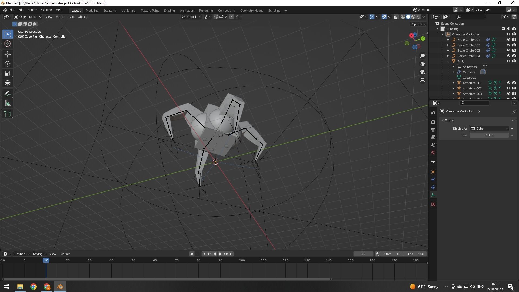
Task: Play the animation forward
Action: pyautogui.click(x=220, y=254)
